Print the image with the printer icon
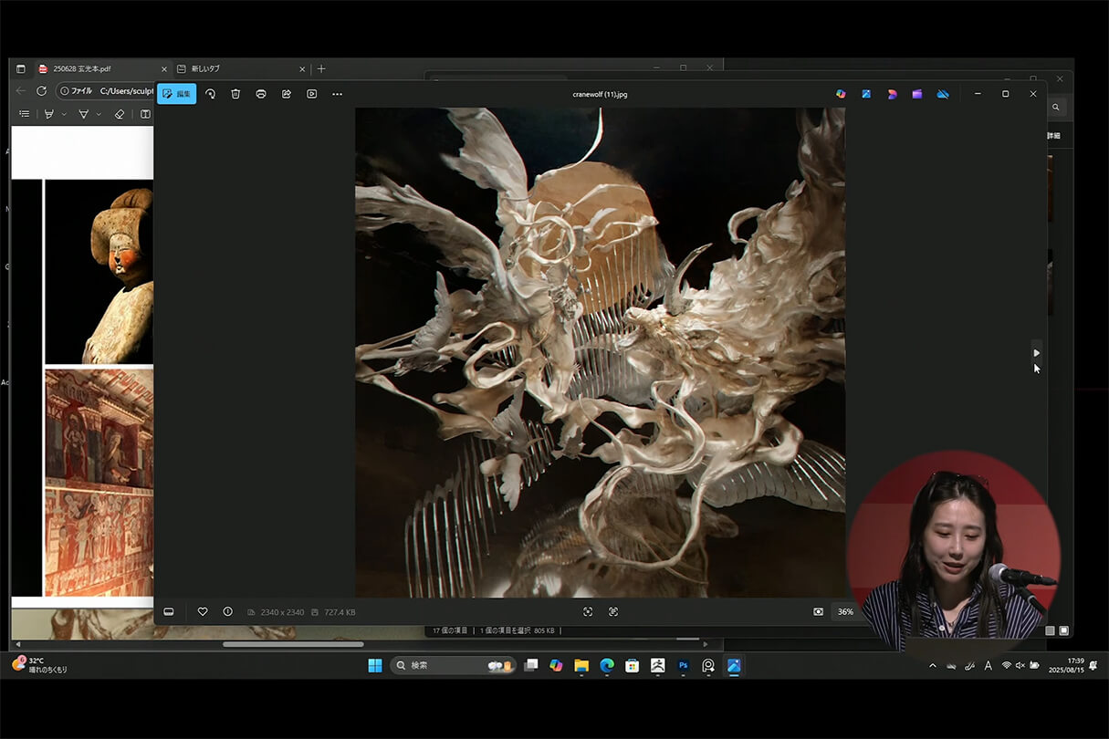 point(261,94)
